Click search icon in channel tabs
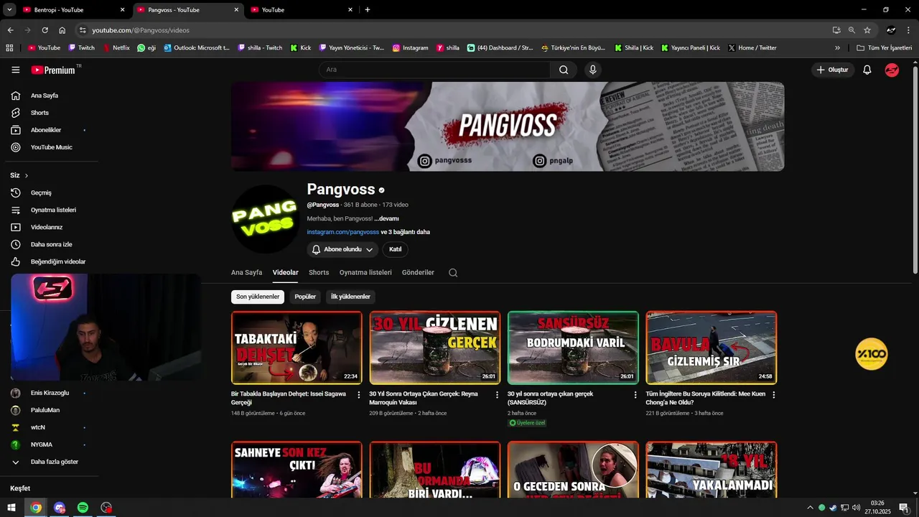The height and width of the screenshot is (517, 919). click(x=453, y=273)
